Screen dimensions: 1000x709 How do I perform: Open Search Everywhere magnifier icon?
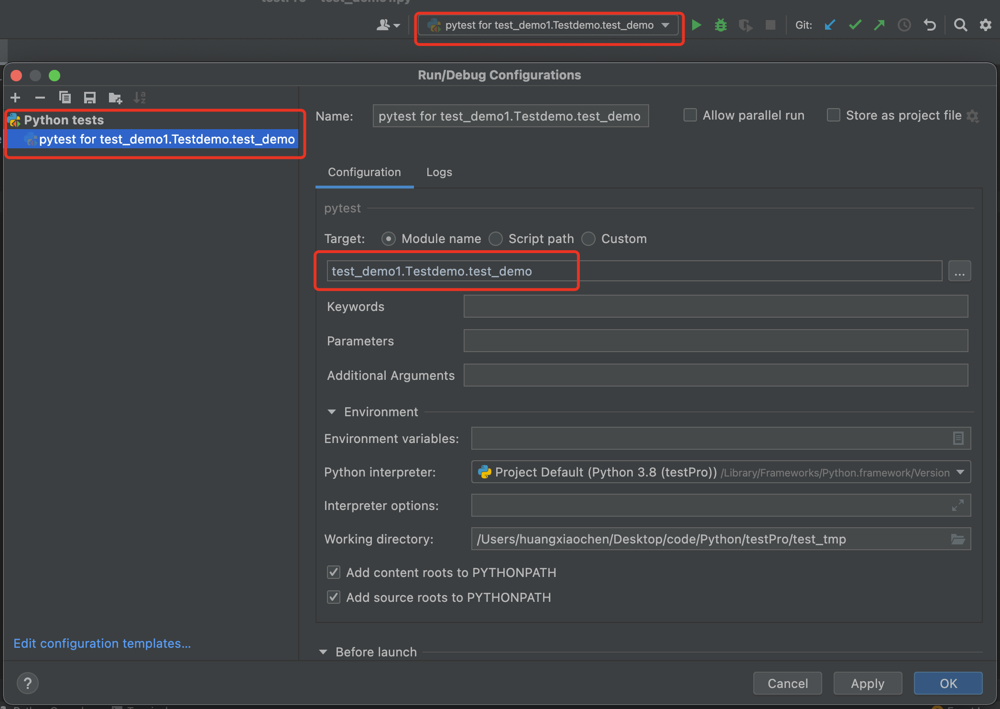click(x=960, y=25)
